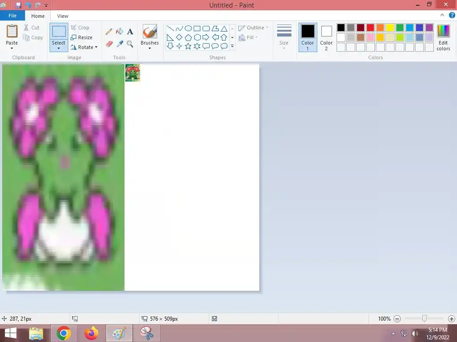The height and width of the screenshot is (342, 457).
Task: Open the Shape Outline dropdown
Action: 253,28
